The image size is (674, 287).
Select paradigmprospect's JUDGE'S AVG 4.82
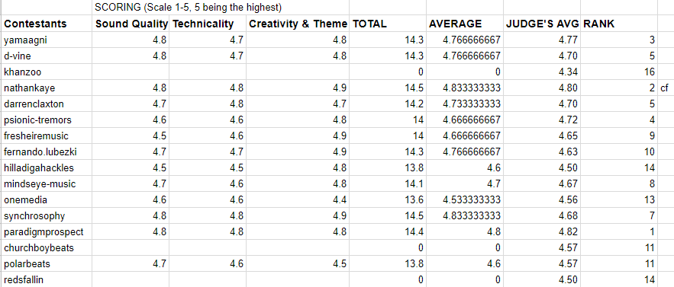[x=542, y=232]
